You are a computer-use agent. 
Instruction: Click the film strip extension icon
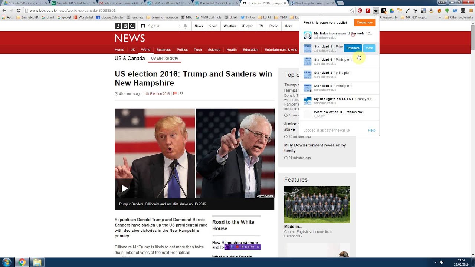coord(462,10)
